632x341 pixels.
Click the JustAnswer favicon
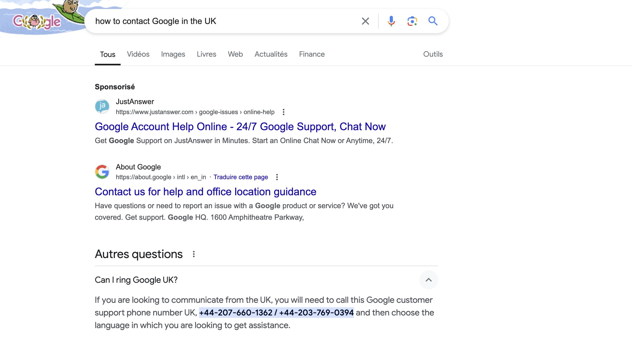tap(102, 106)
